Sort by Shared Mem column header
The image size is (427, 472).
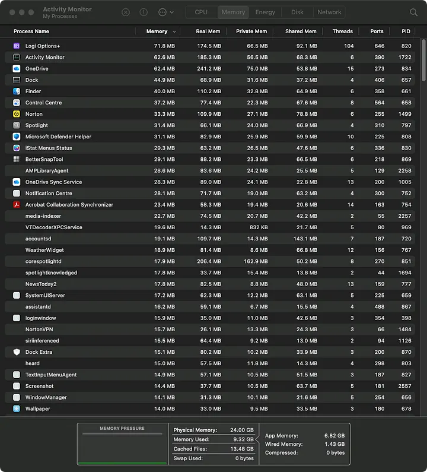(x=301, y=31)
